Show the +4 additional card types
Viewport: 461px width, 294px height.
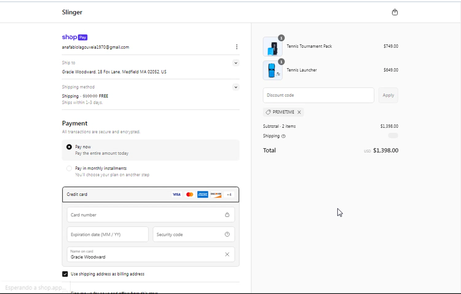[x=229, y=194]
